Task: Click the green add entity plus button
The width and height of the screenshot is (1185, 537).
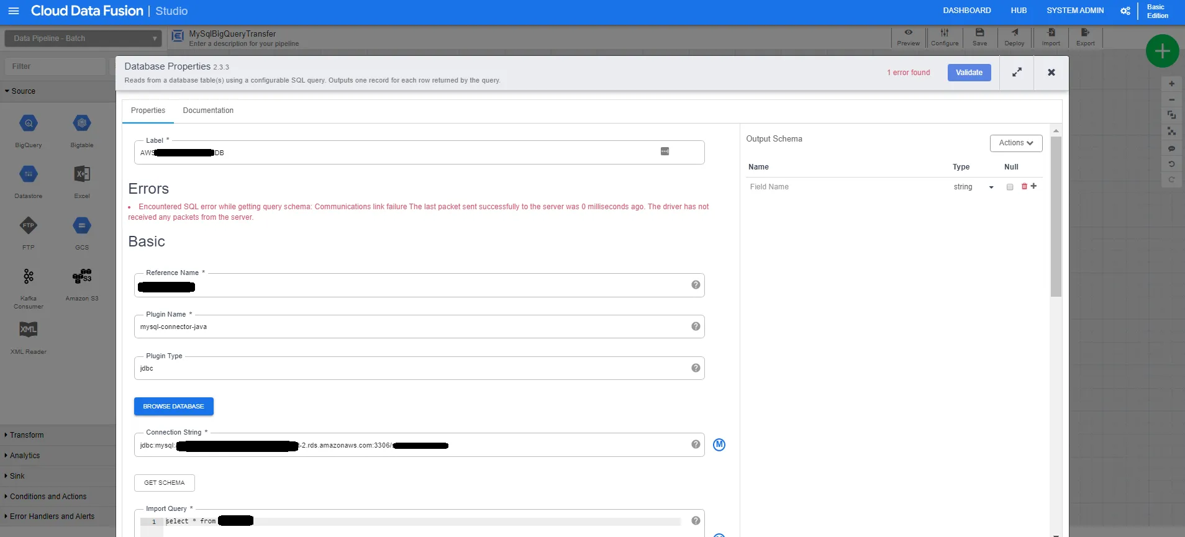Action: (x=1162, y=52)
